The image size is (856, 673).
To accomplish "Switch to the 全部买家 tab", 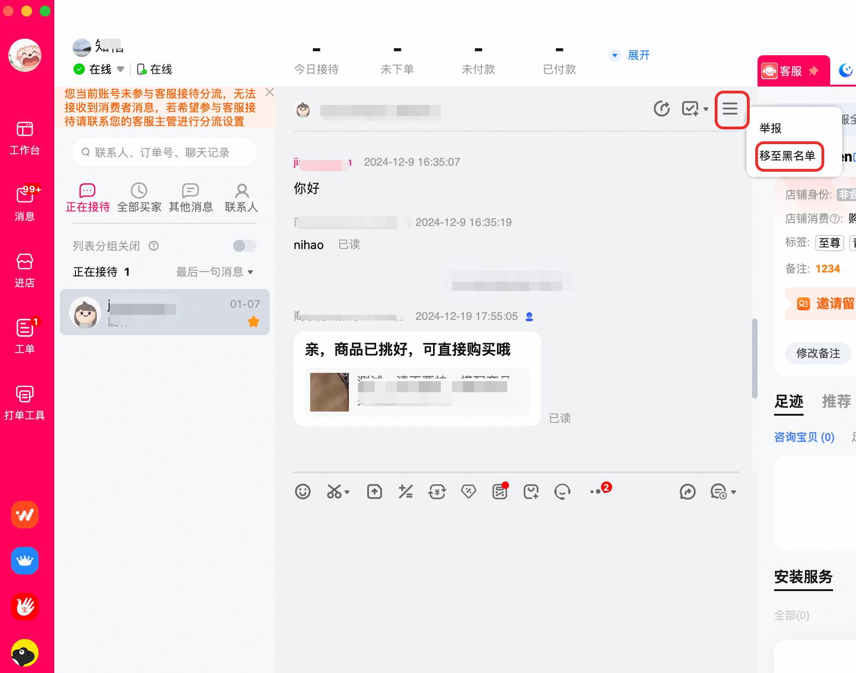I will (139, 198).
